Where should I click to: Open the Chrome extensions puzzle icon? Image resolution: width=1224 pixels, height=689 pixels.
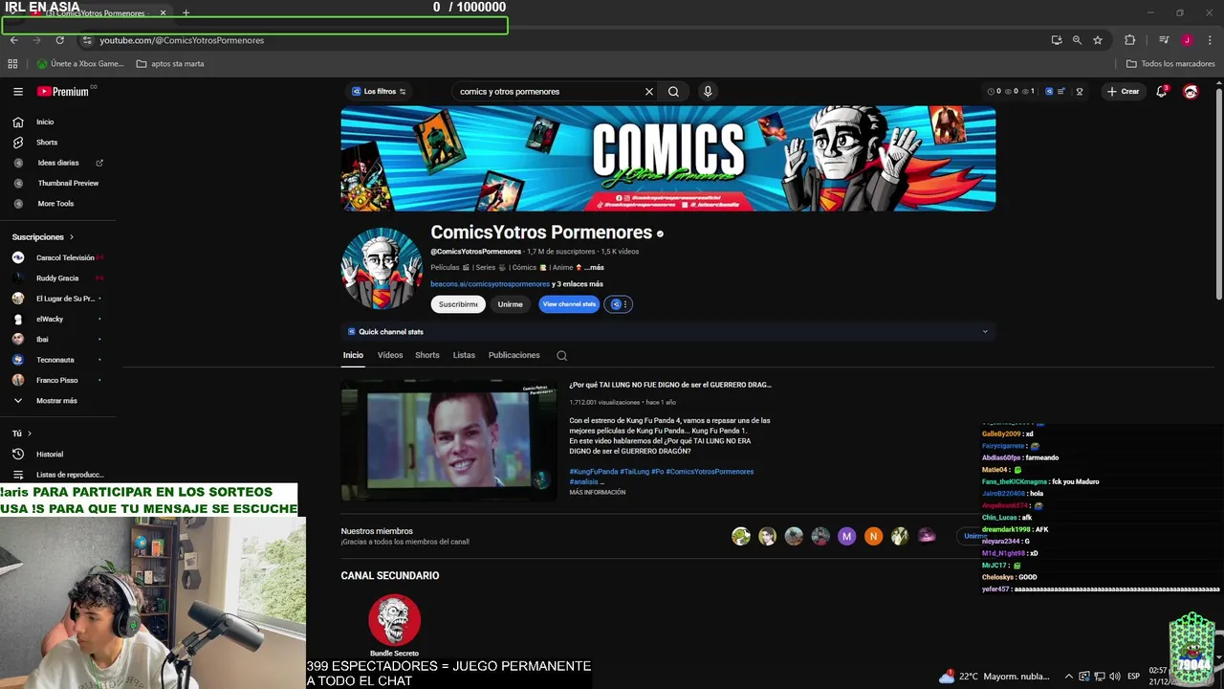1130,40
